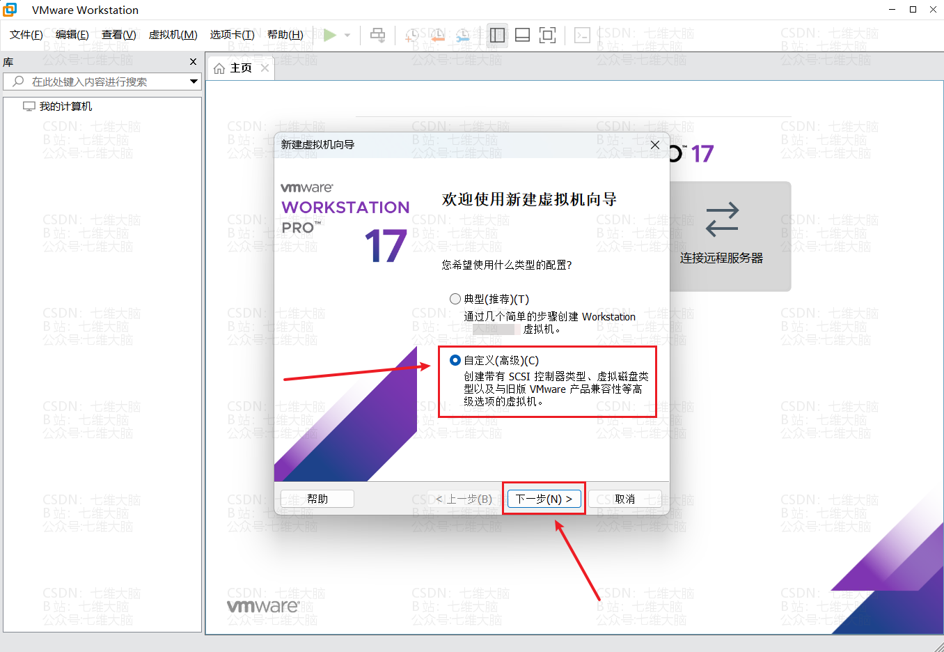Image resolution: width=944 pixels, height=652 pixels.
Task: Click the take snapshot clock icon
Action: [412, 35]
